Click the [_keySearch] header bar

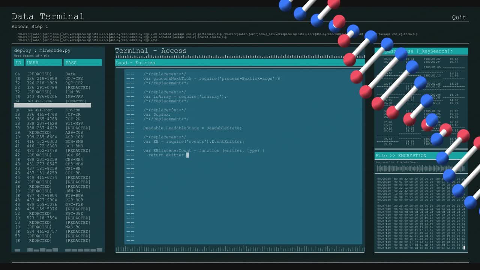(x=421, y=51)
